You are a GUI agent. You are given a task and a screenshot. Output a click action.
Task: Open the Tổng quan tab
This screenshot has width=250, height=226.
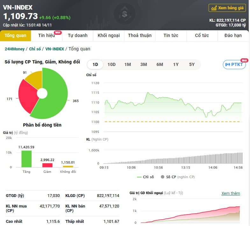pos(16,35)
